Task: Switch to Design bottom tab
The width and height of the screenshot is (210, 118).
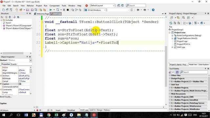Action: tap(99, 110)
